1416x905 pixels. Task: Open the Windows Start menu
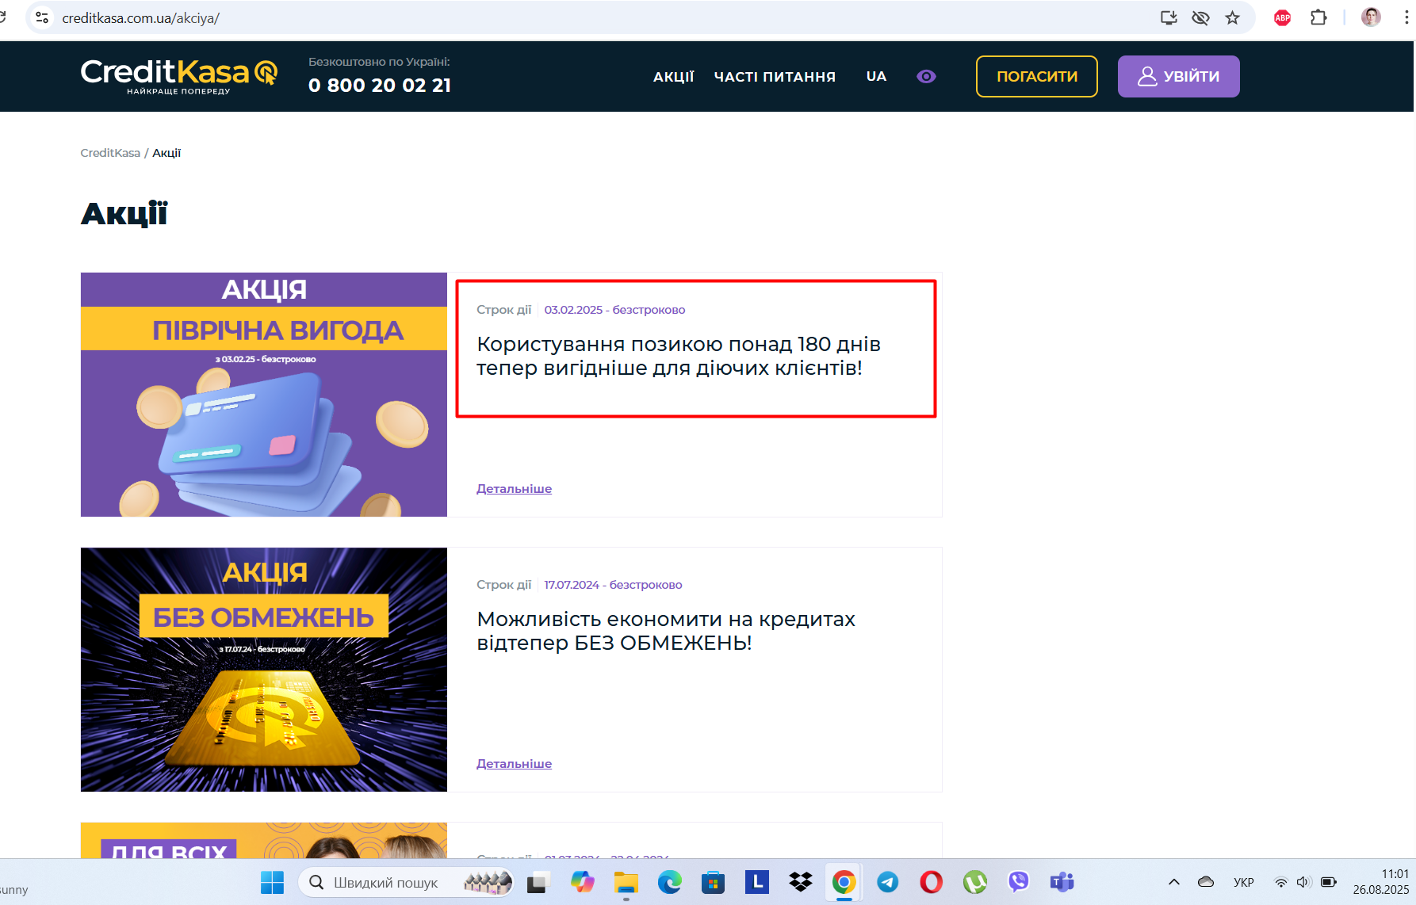272,882
